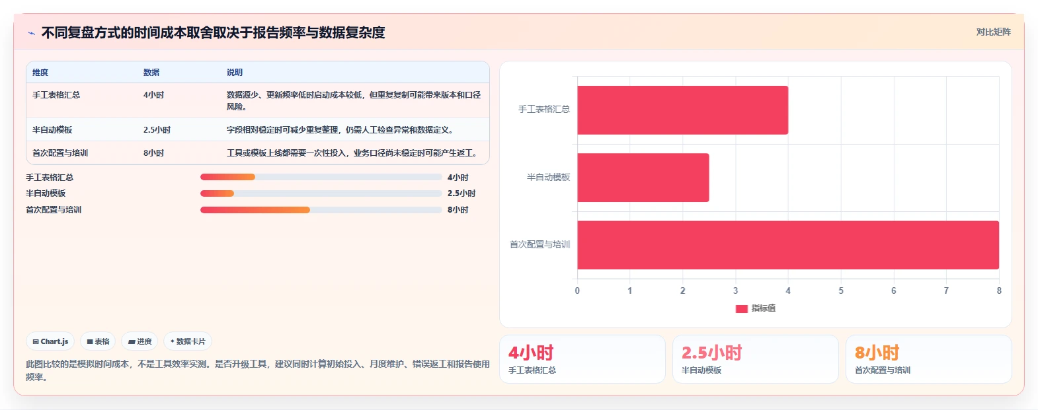Click the 首次配置与培训 chart axis label
The image size is (1038, 410).
539,245
